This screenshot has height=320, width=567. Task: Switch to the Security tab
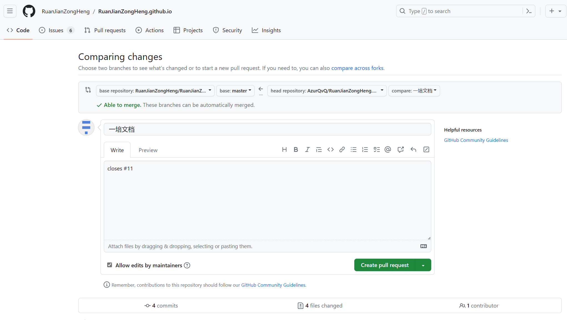coord(227,30)
